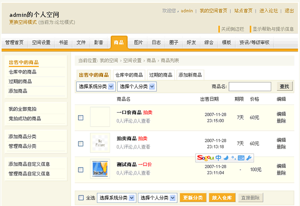The height and width of the screenshot is (206, 300).
Task: Open sidebar 竞拍成功的商品 link
Action: point(25,119)
